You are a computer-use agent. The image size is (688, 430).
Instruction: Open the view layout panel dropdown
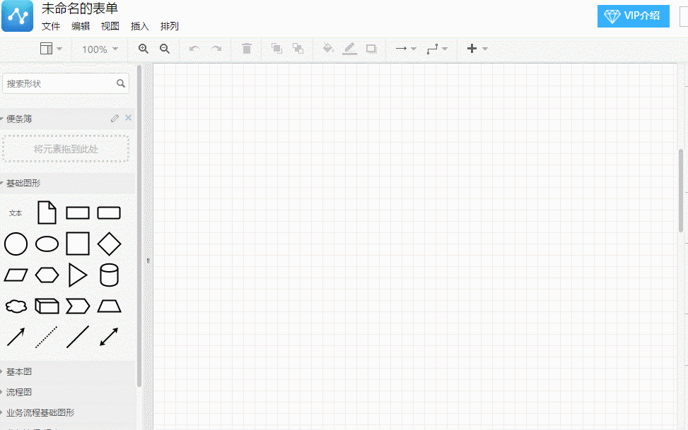click(51, 49)
